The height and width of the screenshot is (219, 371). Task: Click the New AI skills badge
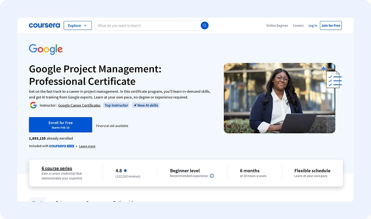point(146,105)
